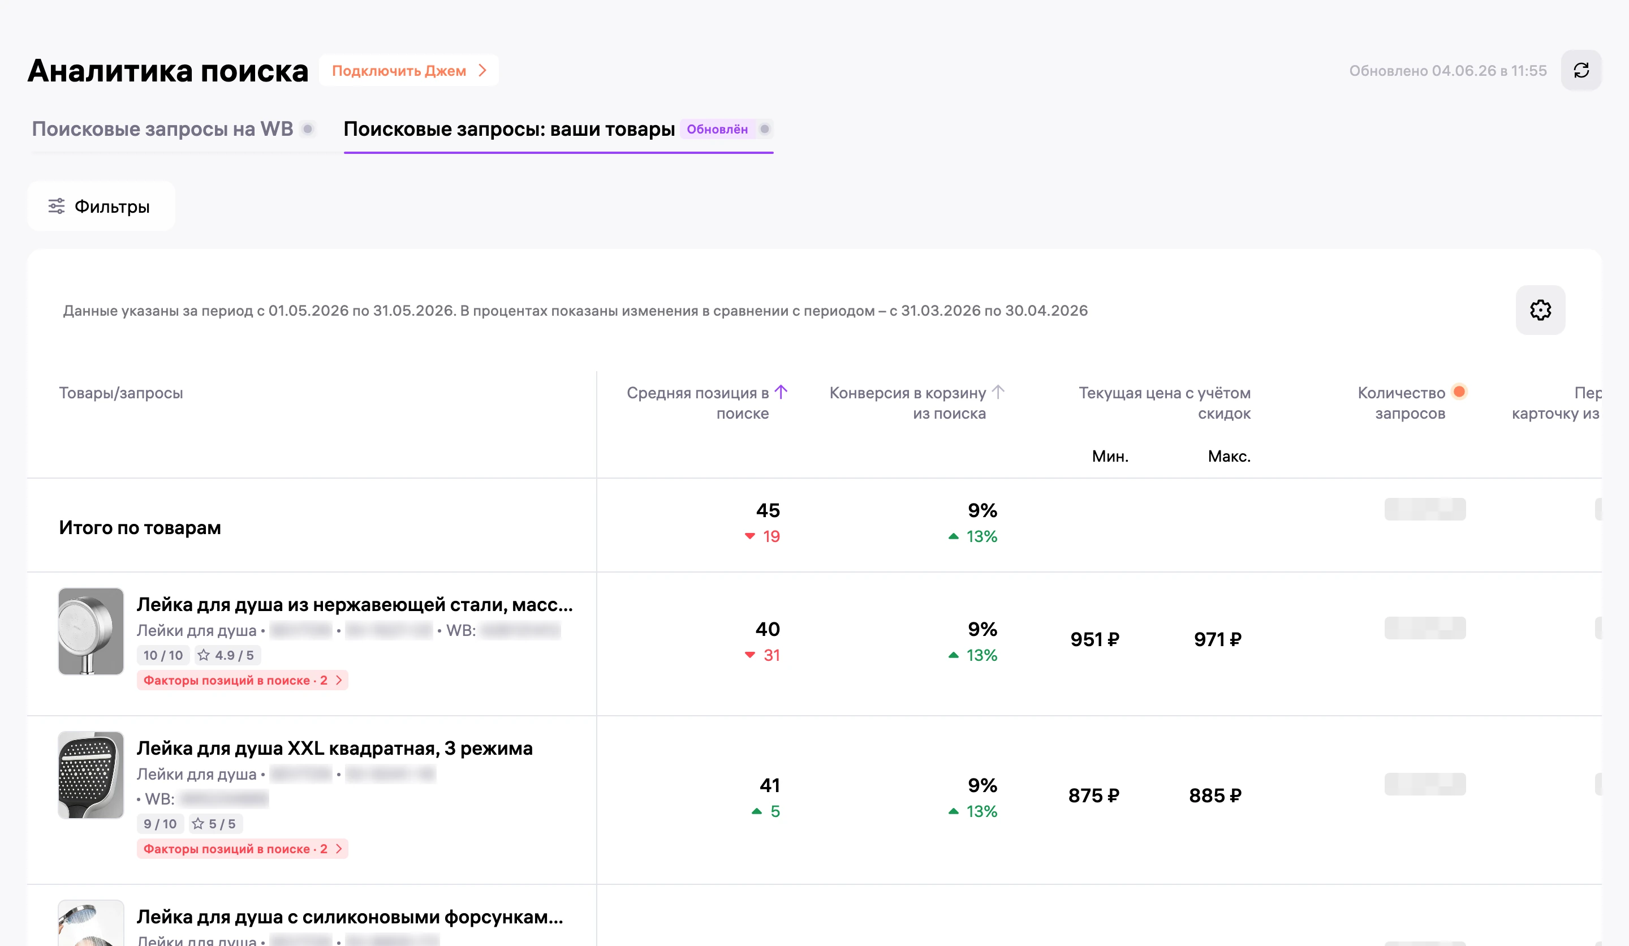Click info dot next to Обновлён badge
The height and width of the screenshot is (946, 1629).
(x=765, y=128)
